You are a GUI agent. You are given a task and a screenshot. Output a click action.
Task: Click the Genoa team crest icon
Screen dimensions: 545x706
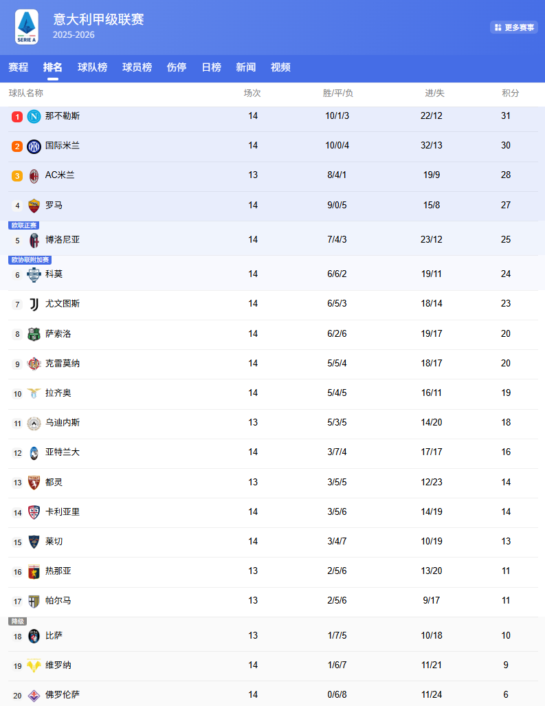click(x=34, y=571)
